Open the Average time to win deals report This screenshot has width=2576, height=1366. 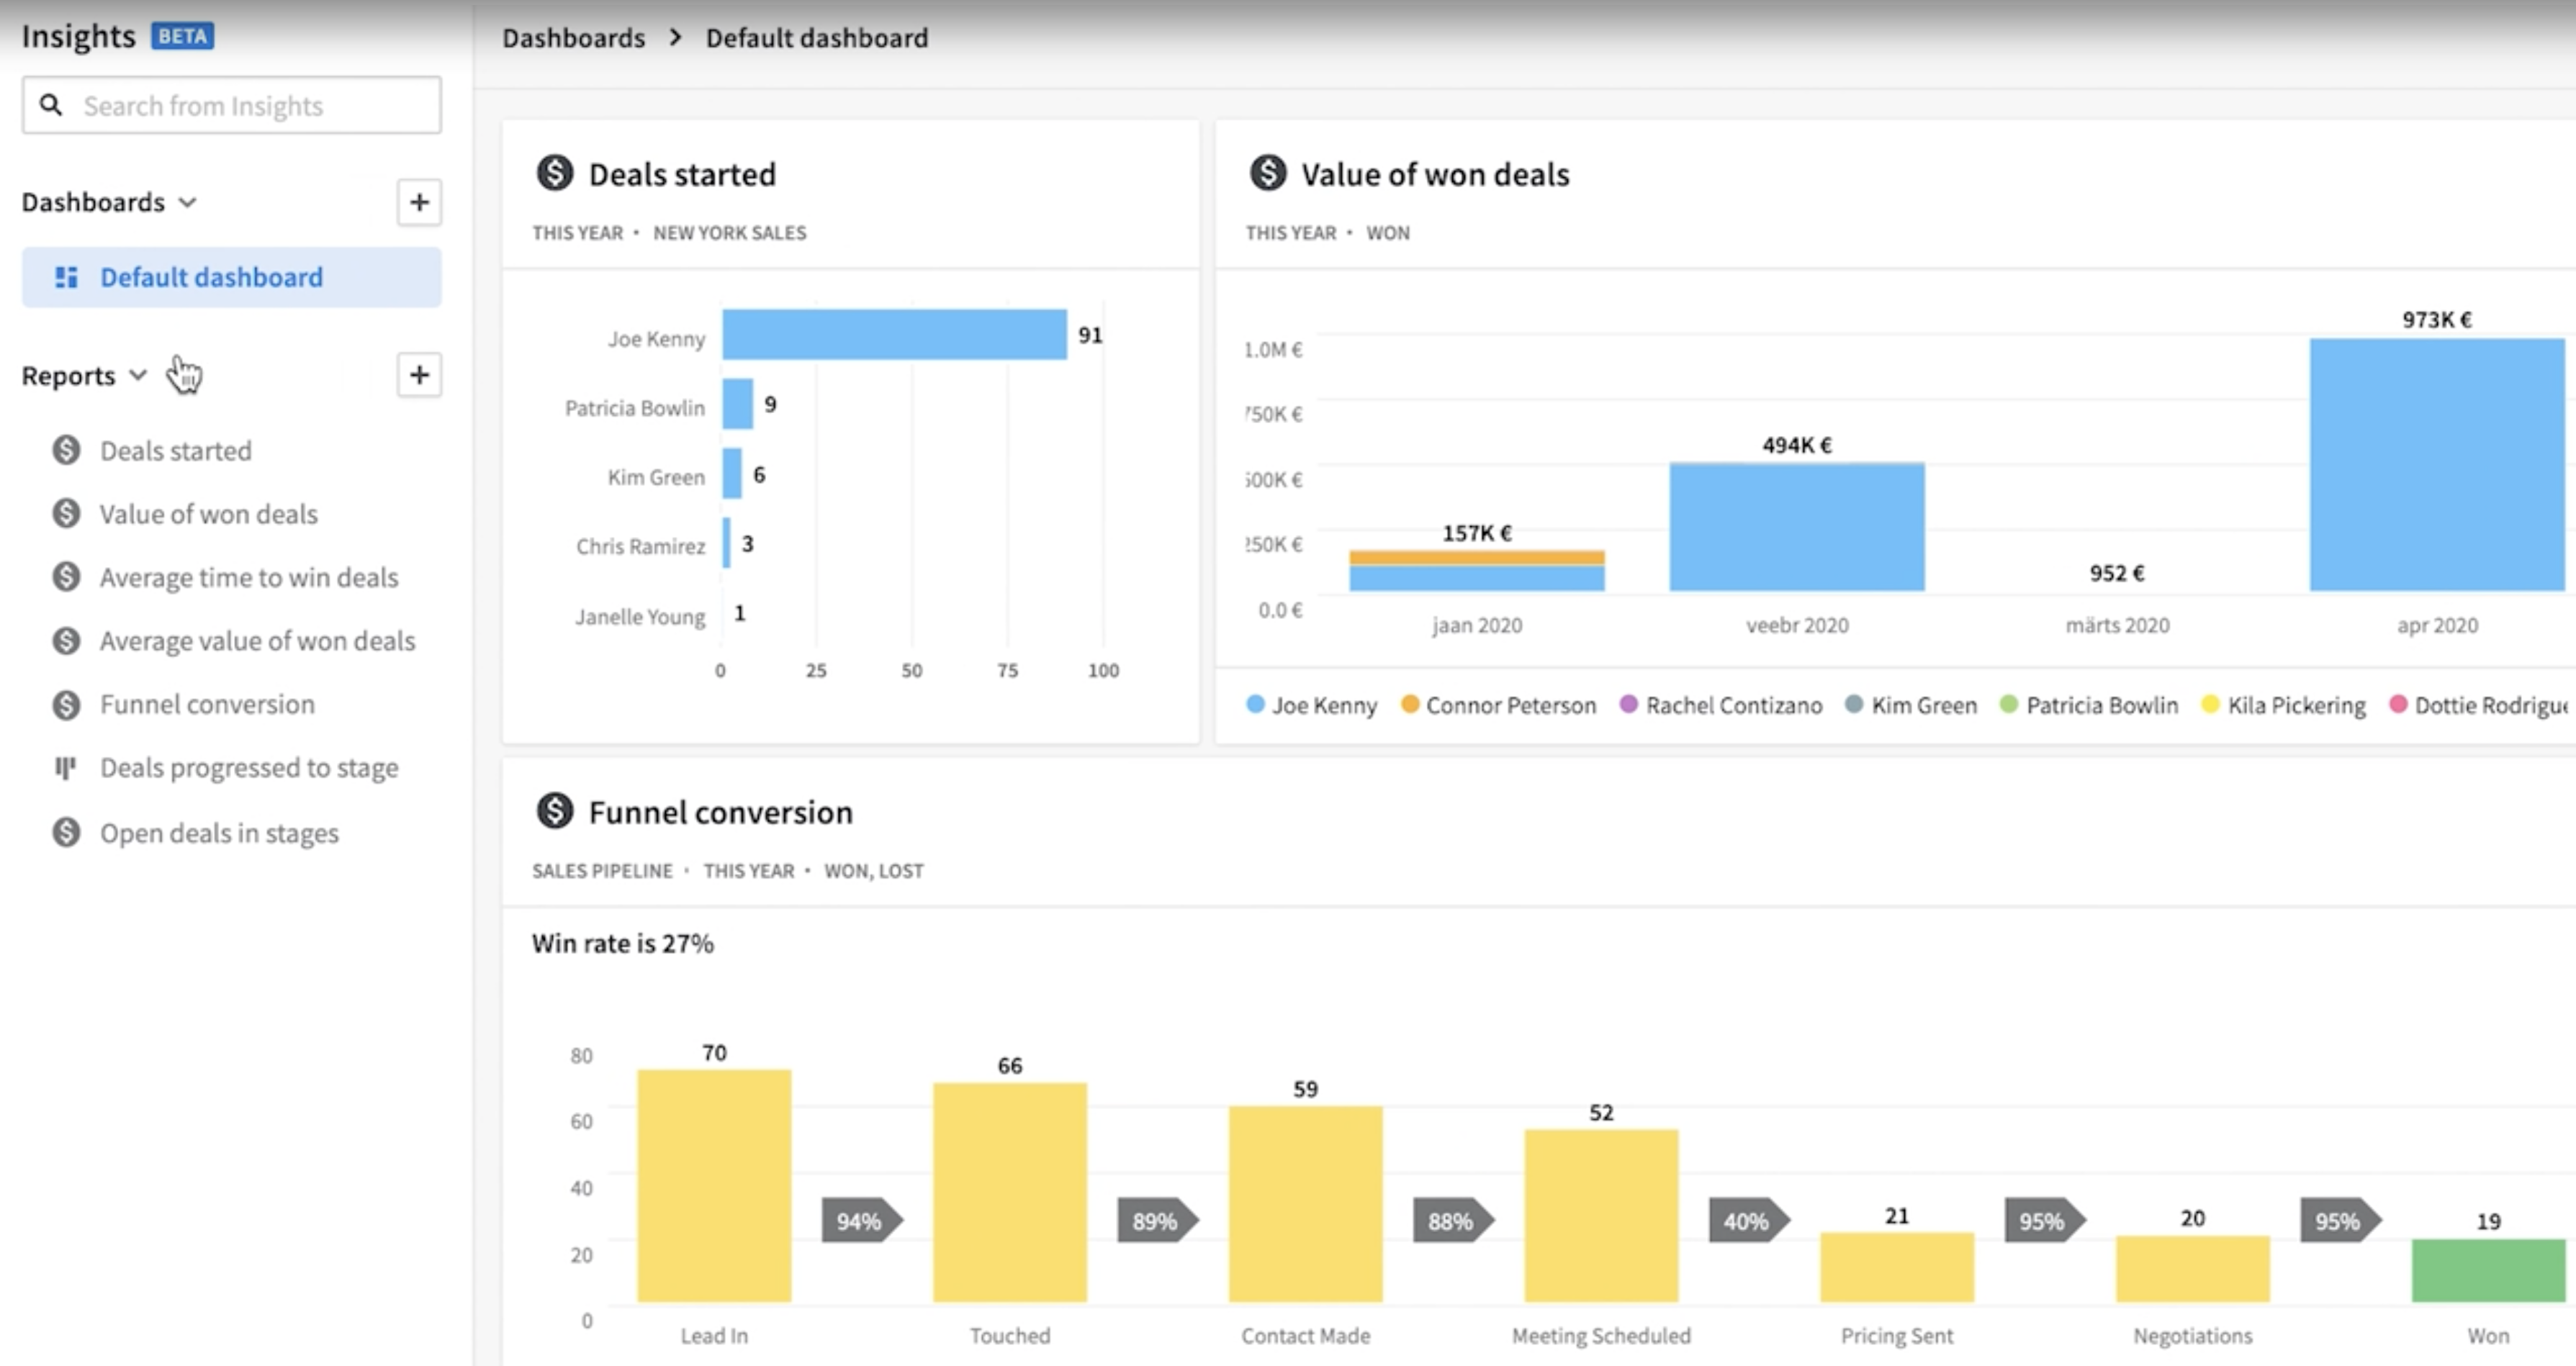coord(248,578)
